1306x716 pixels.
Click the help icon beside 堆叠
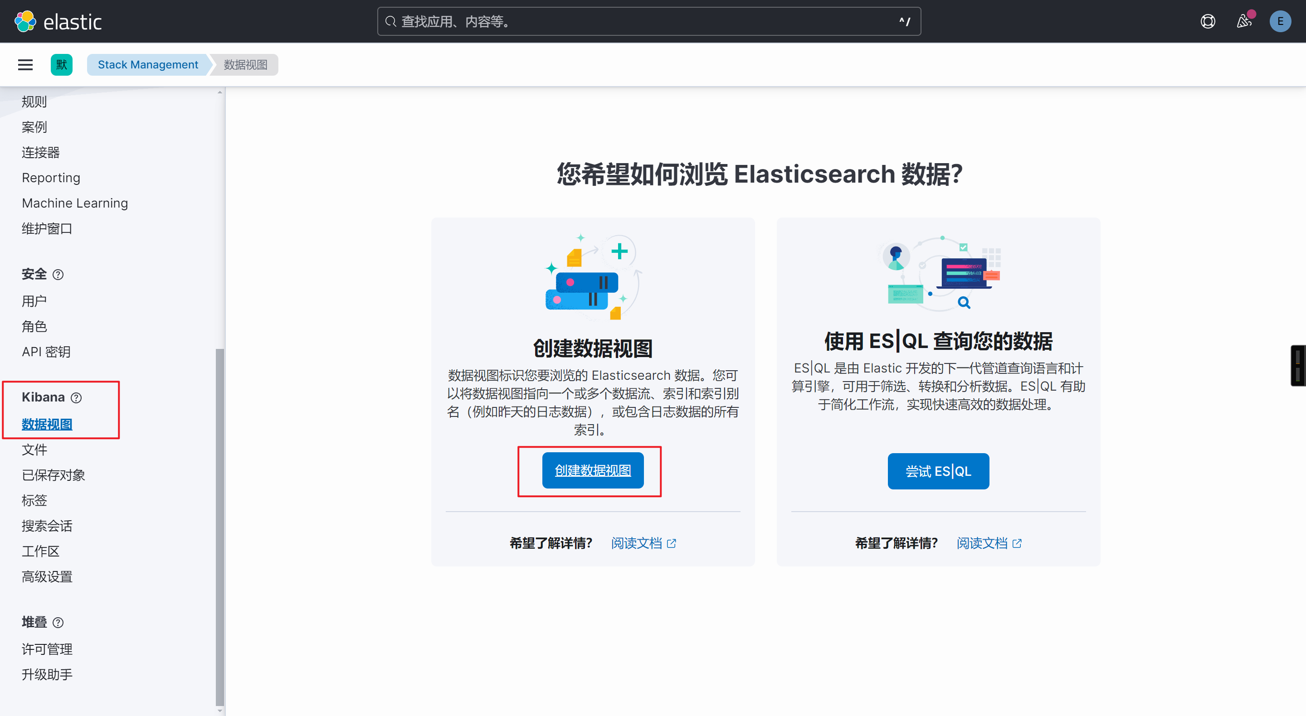point(58,623)
